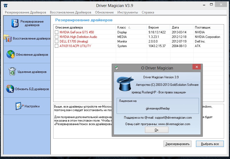Click the support@drivermagician.com email text
The width and height of the screenshot is (230, 159).
click(x=173, y=118)
